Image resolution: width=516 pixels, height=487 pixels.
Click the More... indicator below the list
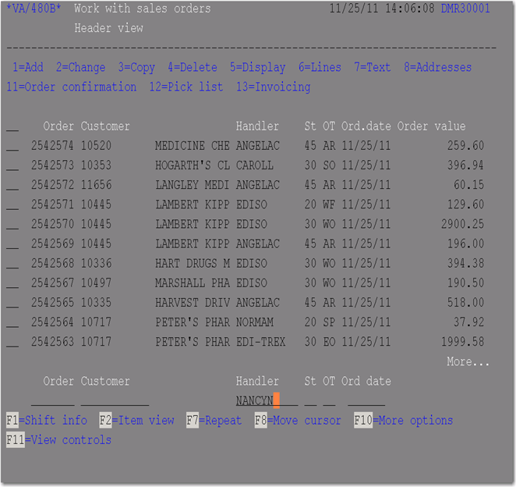click(x=468, y=361)
